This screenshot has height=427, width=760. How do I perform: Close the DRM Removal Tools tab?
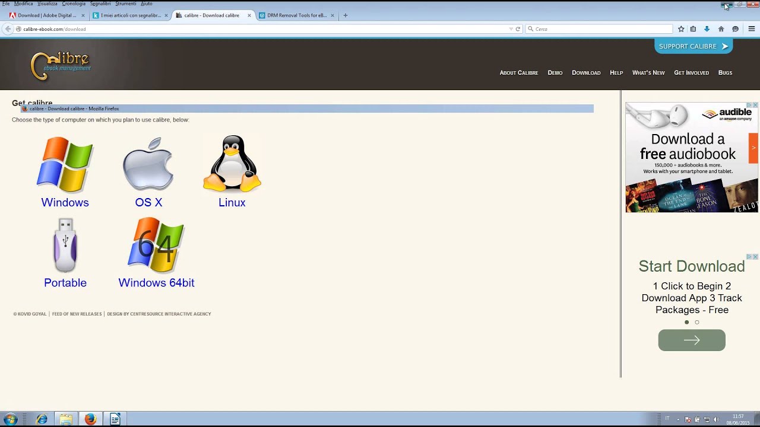click(x=332, y=15)
